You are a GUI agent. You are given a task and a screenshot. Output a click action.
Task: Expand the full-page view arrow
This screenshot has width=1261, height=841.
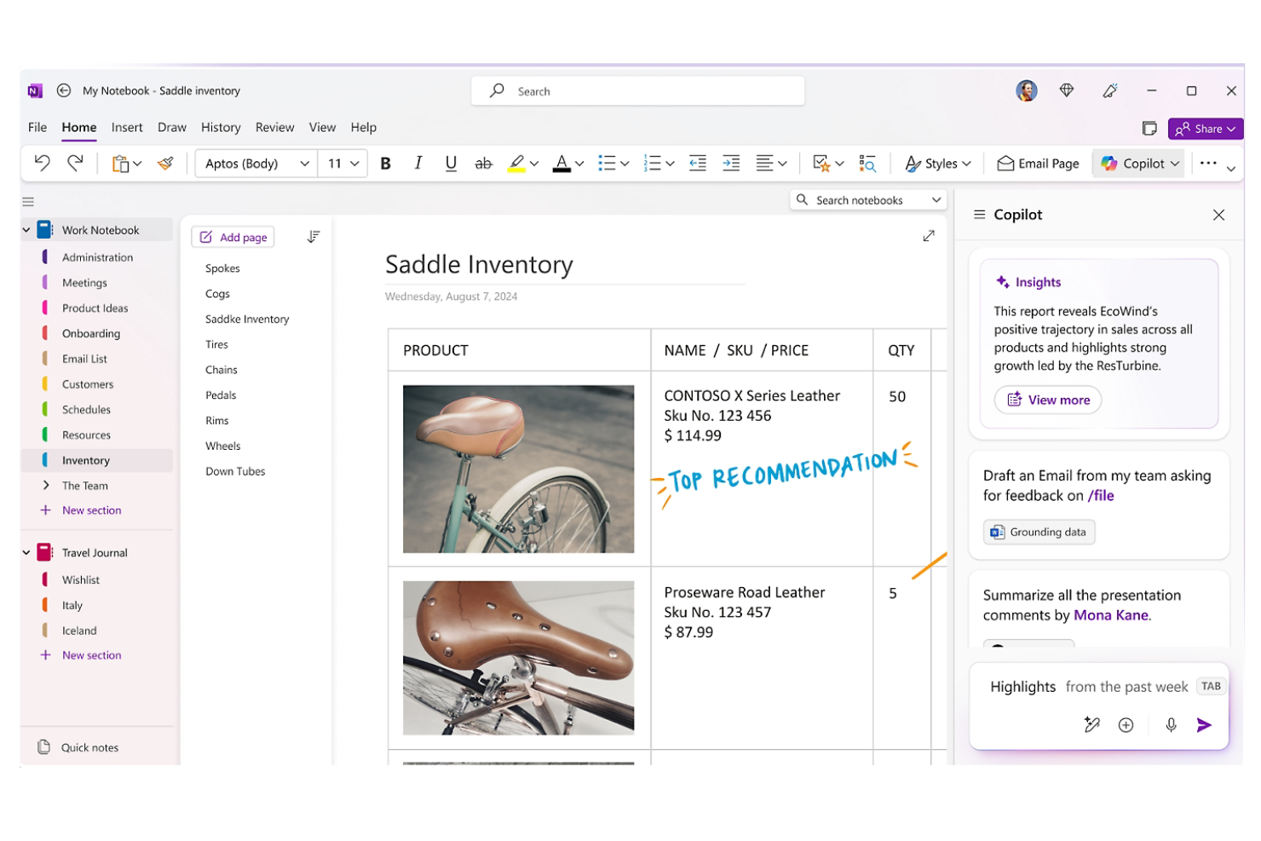929,236
